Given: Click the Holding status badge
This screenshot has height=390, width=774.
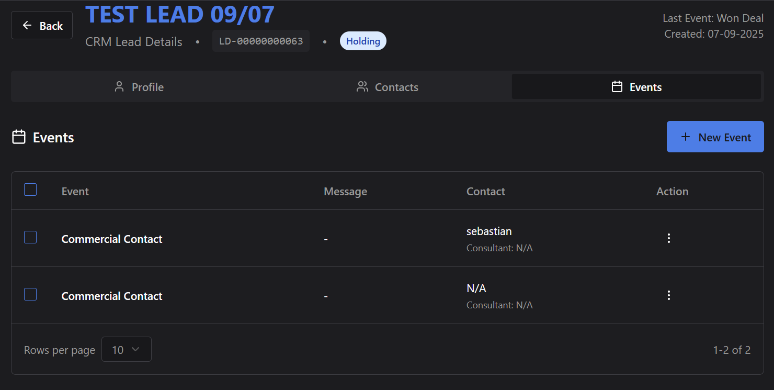Looking at the screenshot, I should 363,41.
